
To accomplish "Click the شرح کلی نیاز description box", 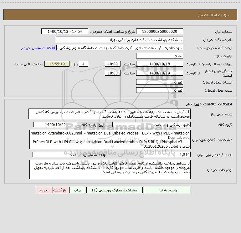I will (x=110, y=114).
